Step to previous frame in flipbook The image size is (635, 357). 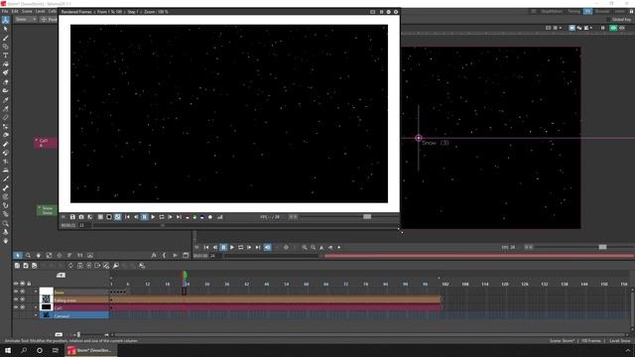(136, 217)
